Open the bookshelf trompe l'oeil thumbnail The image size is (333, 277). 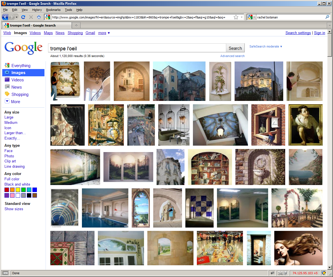tap(210, 167)
